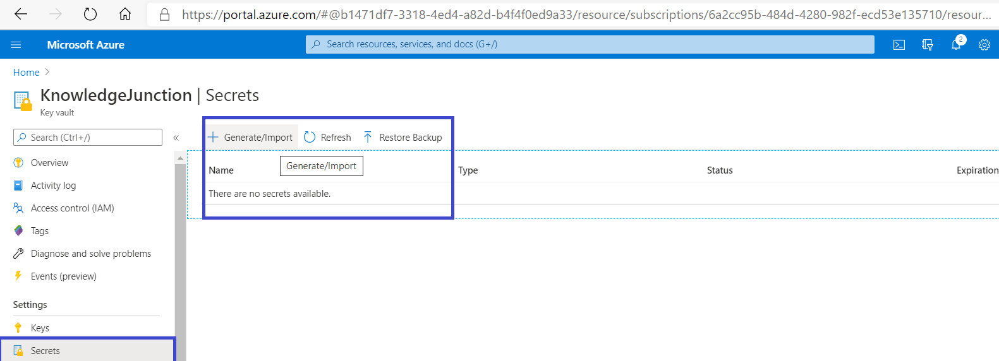Click Restore Backup in toolbar
The height and width of the screenshot is (361, 999).
403,138
